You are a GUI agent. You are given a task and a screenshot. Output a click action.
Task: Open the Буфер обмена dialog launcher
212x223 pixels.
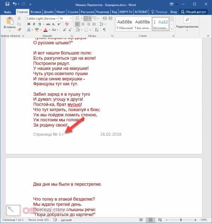coord(23,36)
